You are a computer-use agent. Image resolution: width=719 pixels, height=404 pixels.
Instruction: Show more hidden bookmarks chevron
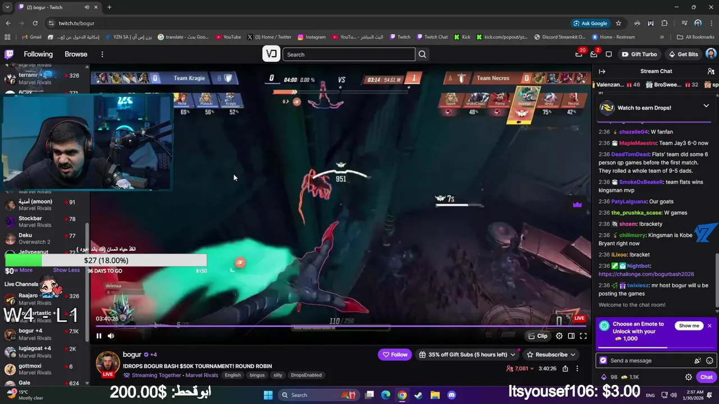coord(662,37)
